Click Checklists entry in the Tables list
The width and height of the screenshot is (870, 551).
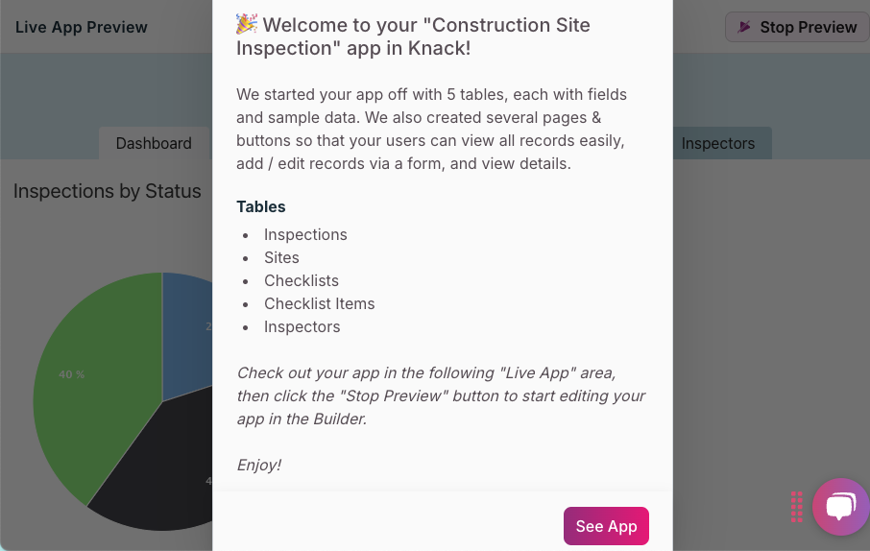pos(302,280)
